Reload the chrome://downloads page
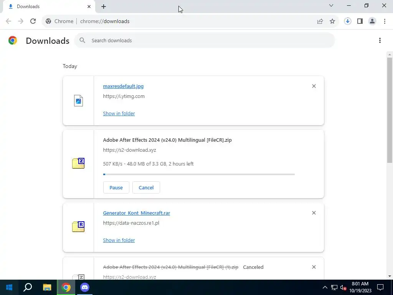 pyautogui.click(x=33, y=22)
